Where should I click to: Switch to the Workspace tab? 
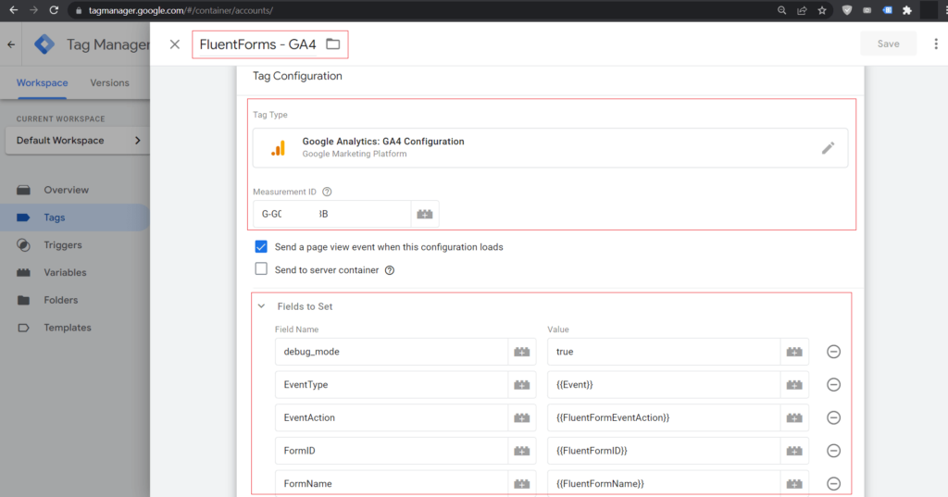coord(43,83)
